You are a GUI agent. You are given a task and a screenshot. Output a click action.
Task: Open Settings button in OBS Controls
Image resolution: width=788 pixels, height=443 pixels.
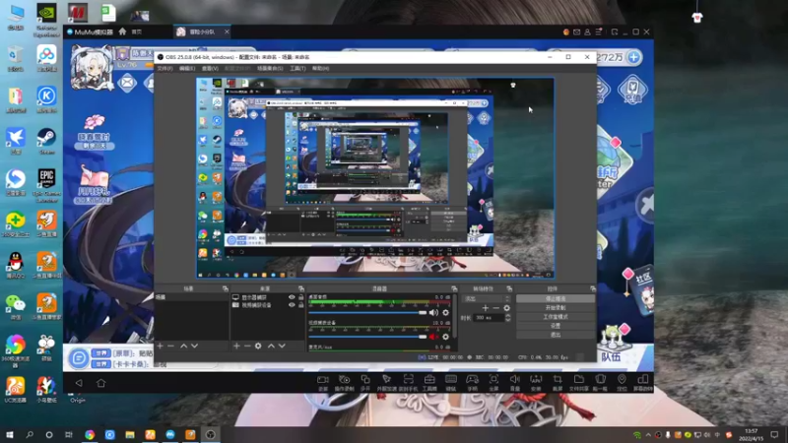556,326
